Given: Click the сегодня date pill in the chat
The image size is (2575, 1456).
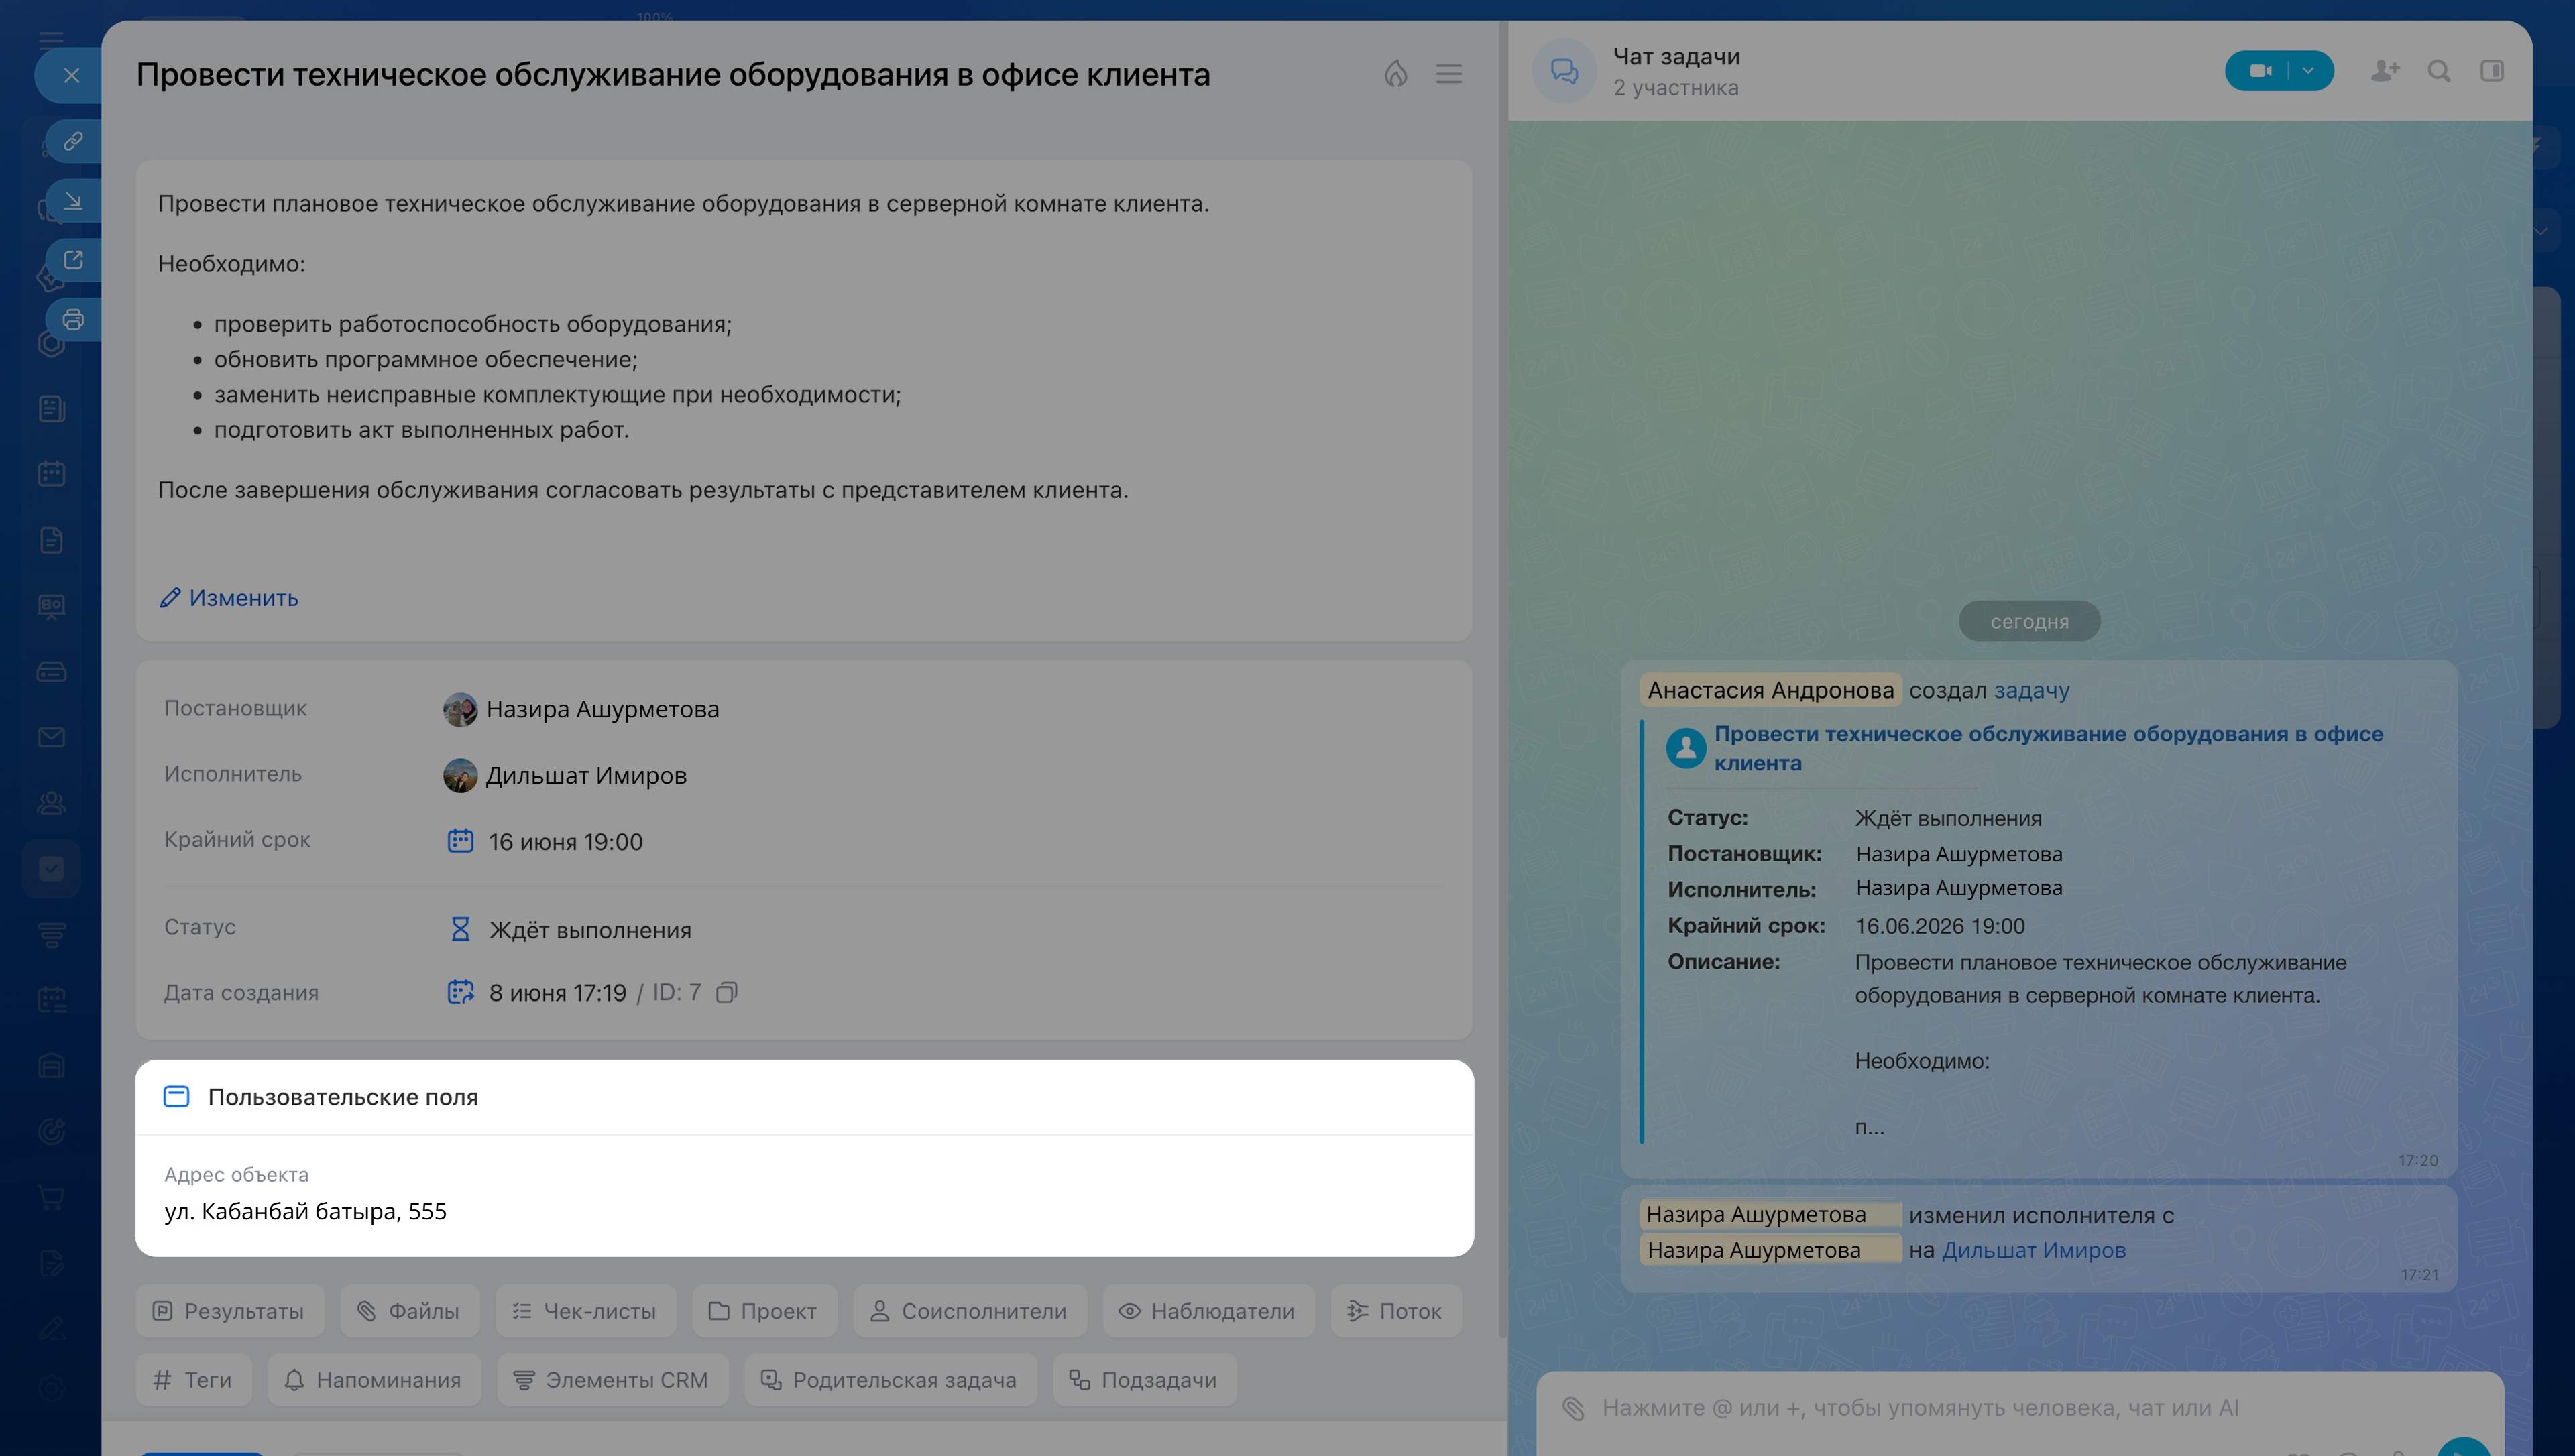Looking at the screenshot, I should 2029,622.
